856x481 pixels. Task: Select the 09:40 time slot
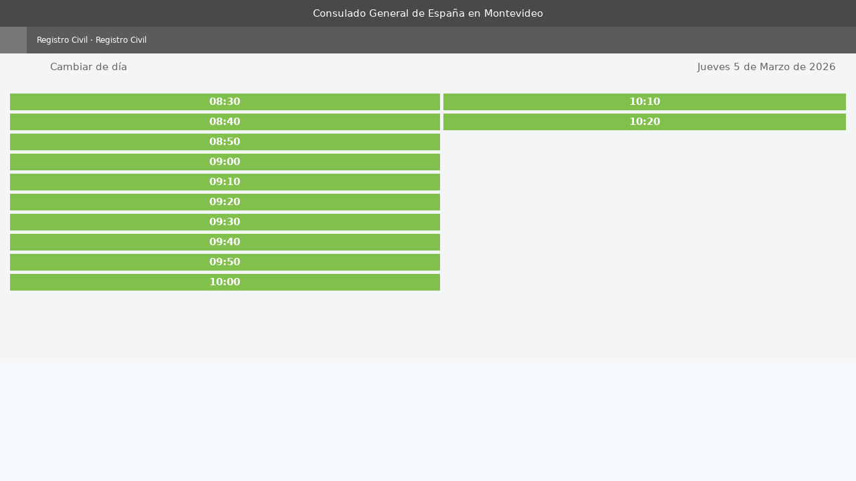225,242
